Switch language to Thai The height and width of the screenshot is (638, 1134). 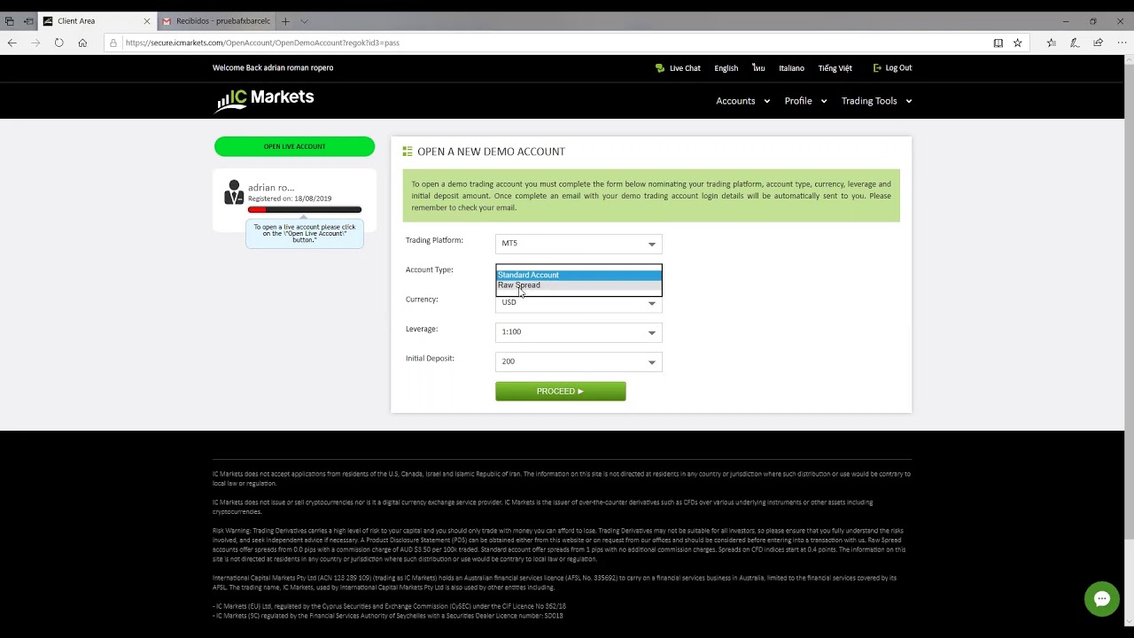[758, 68]
